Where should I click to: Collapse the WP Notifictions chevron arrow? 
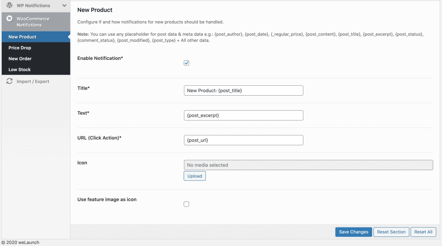64,6
